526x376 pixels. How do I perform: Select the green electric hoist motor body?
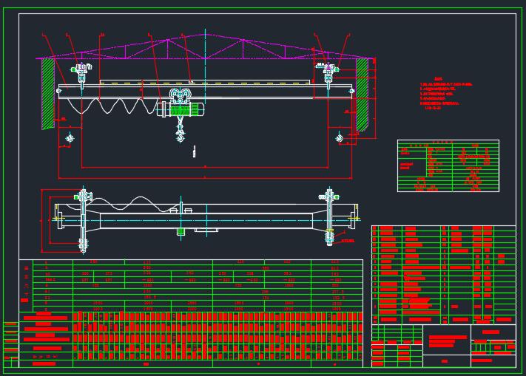coord(180,109)
